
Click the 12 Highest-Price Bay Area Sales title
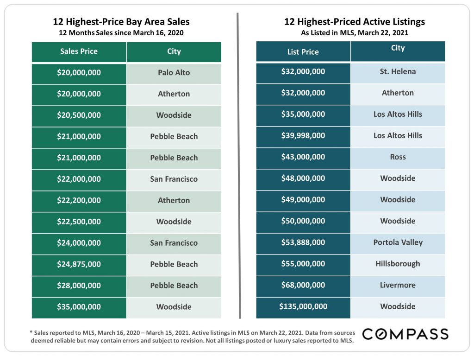pyautogui.click(x=121, y=22)
